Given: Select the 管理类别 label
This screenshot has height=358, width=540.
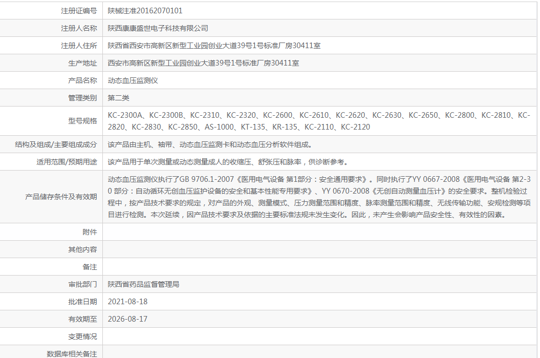Looking at the screenshot, I should click(x=82, y=98).
